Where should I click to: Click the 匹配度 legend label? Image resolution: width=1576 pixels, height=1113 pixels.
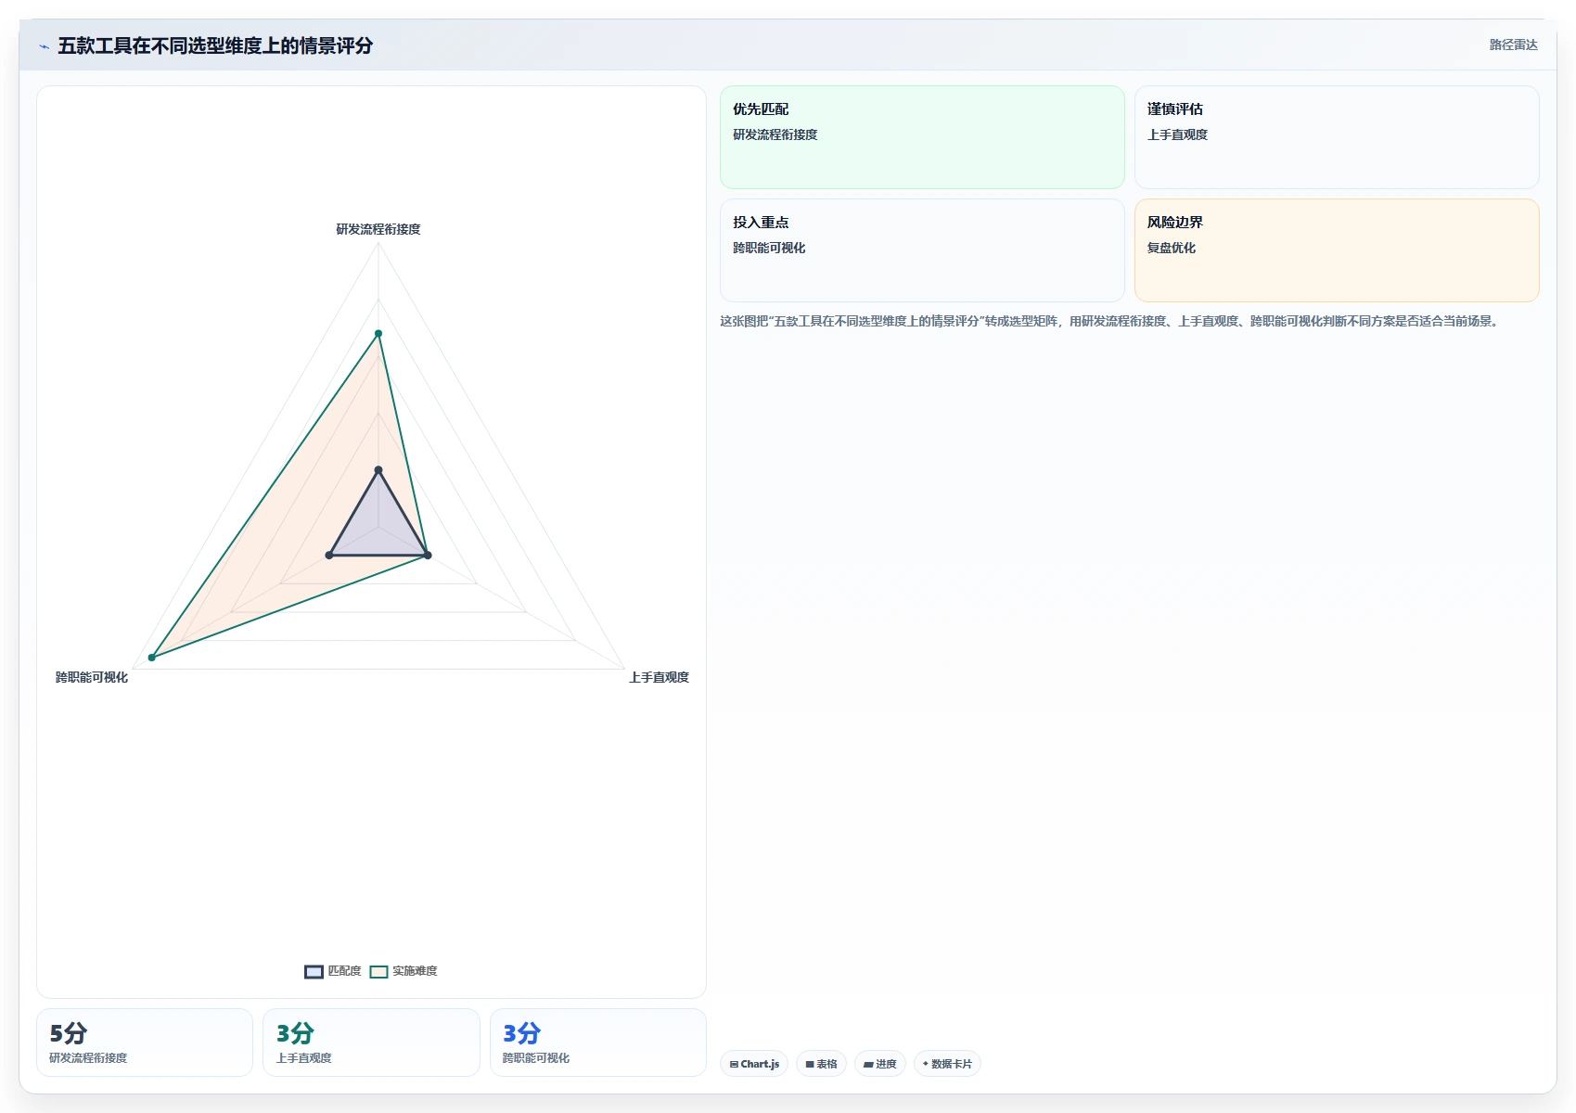pos(344,971)
